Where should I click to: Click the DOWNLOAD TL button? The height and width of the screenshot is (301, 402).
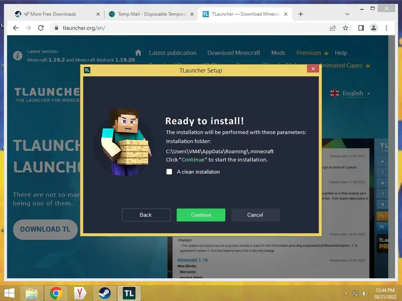point(45,229)
